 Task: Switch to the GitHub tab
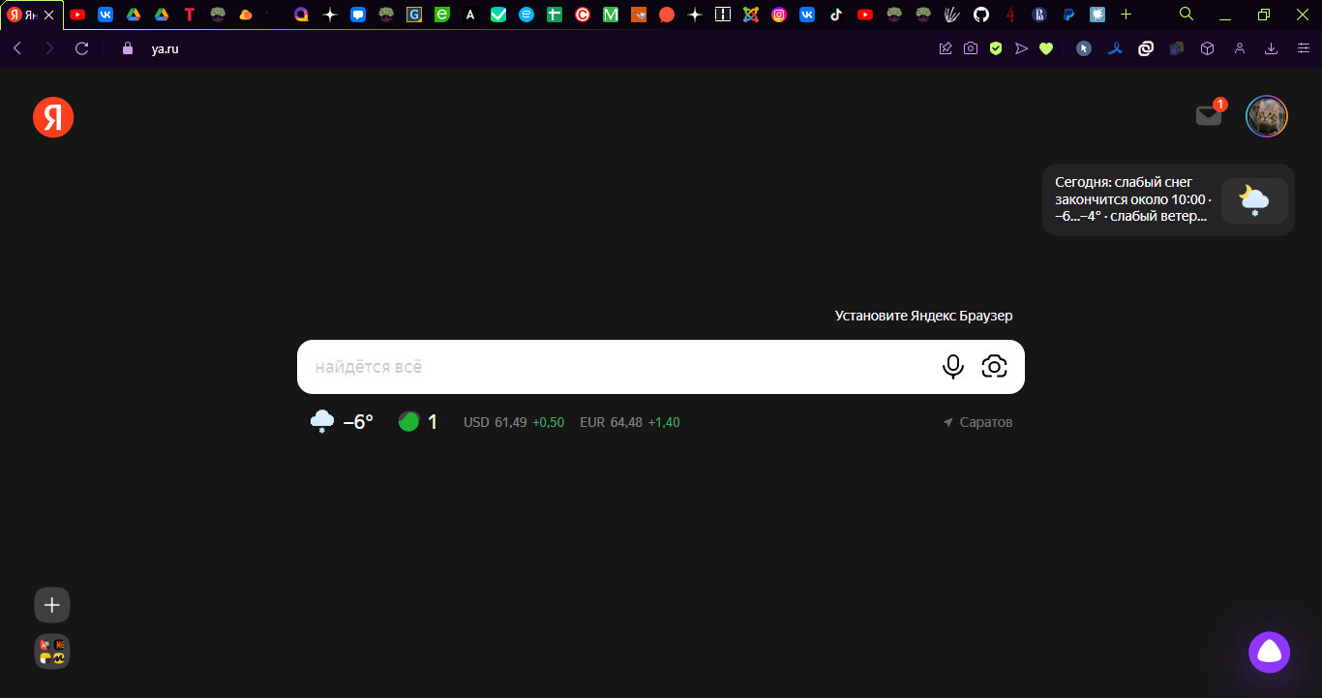(x=981, y=15)
